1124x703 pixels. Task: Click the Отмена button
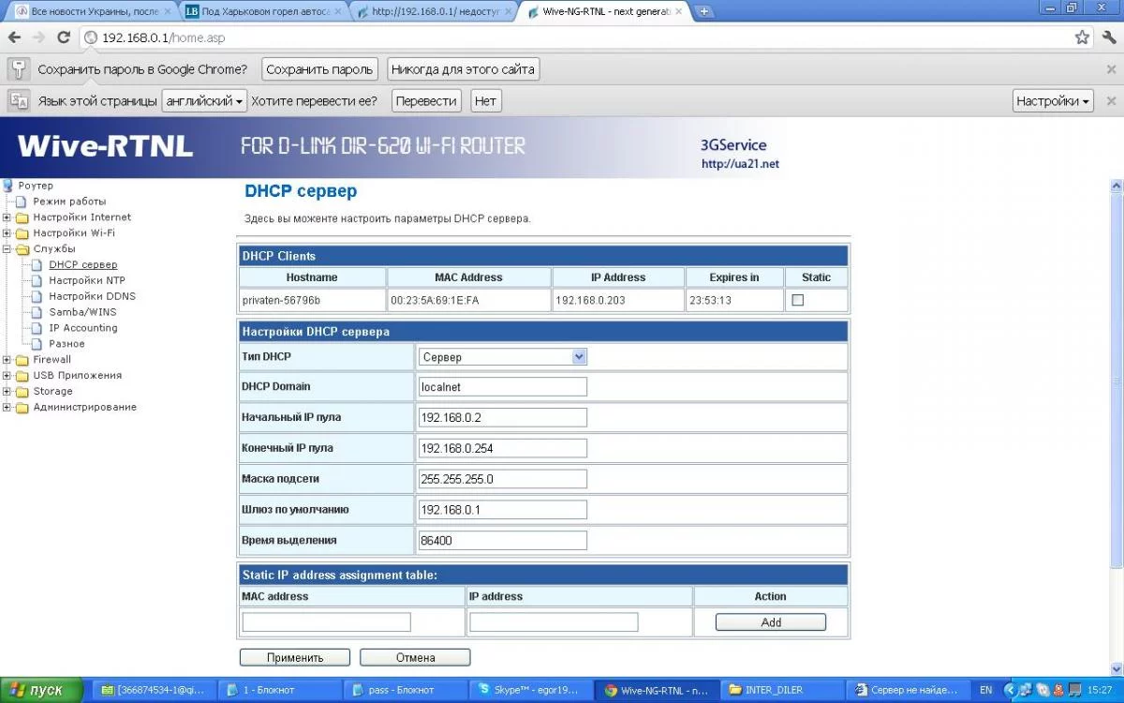pyautogui.click(x=415, y=658)
